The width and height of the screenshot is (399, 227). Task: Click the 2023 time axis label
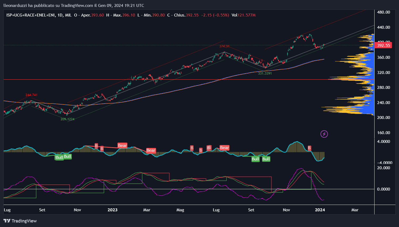[112, 210]
